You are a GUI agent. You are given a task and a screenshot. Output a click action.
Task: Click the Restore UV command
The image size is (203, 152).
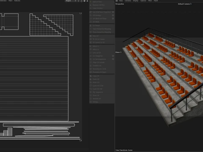[102, 99]
